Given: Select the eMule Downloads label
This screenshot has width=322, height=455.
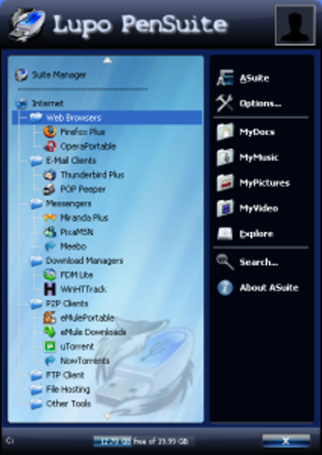Looking at the screenshot, I should pos(93,332).
